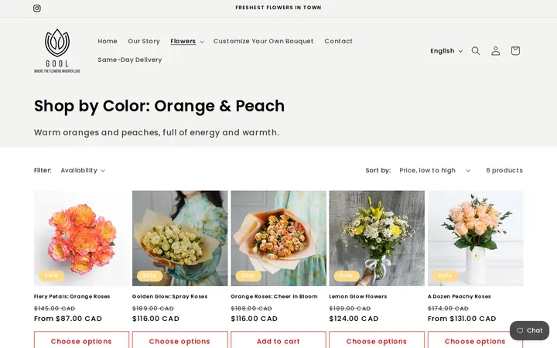Viewport: 557px width, 348px height.
Task: Open the Sort by price dropdown
Action: [x=435, y=170]
